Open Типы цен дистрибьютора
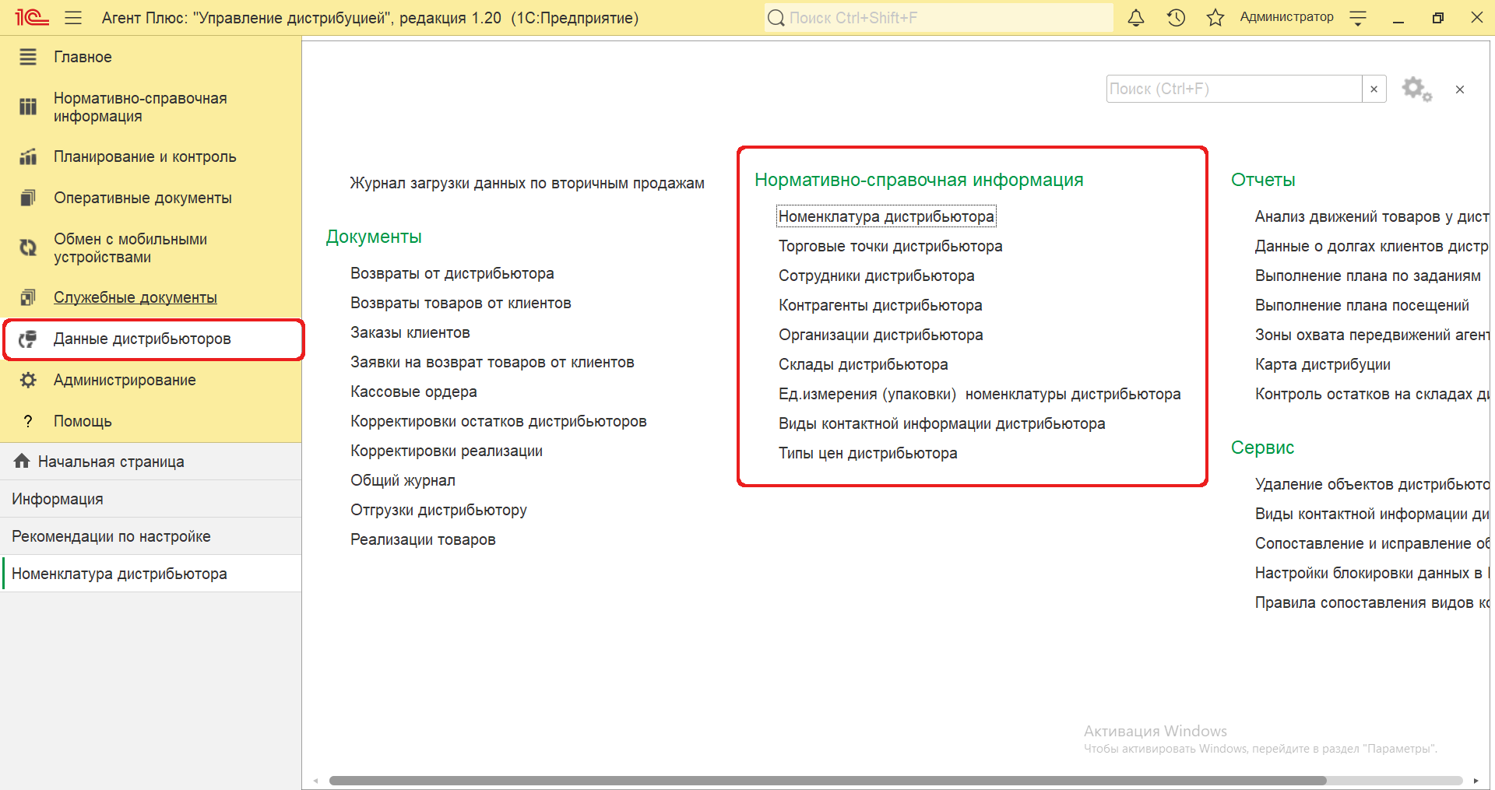The image size is (1495, 790). click(x=867, y=453)
